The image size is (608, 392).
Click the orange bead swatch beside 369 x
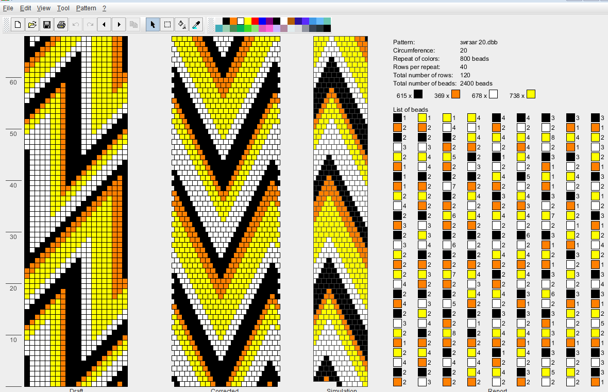(x=455, y=94)
